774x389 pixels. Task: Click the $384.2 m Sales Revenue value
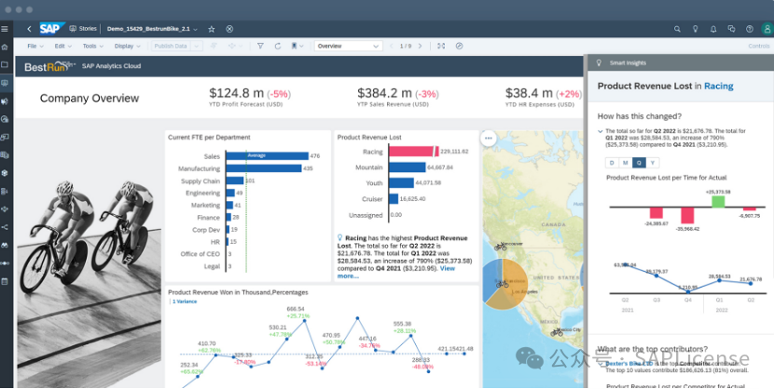[384, 93]
